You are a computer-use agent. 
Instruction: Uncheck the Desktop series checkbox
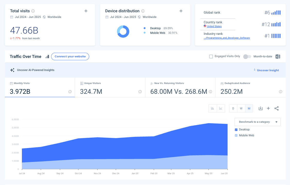click(x=236, y=129)
